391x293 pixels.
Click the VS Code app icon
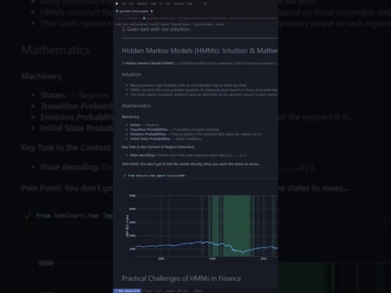coord(117,4)
